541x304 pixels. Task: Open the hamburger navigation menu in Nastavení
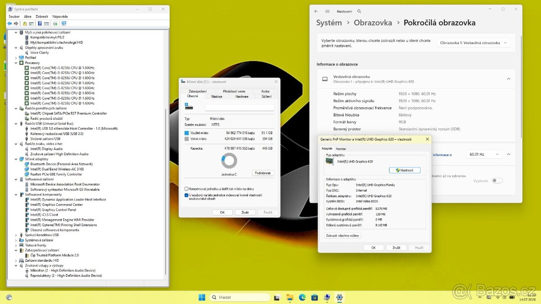(327, 11)
